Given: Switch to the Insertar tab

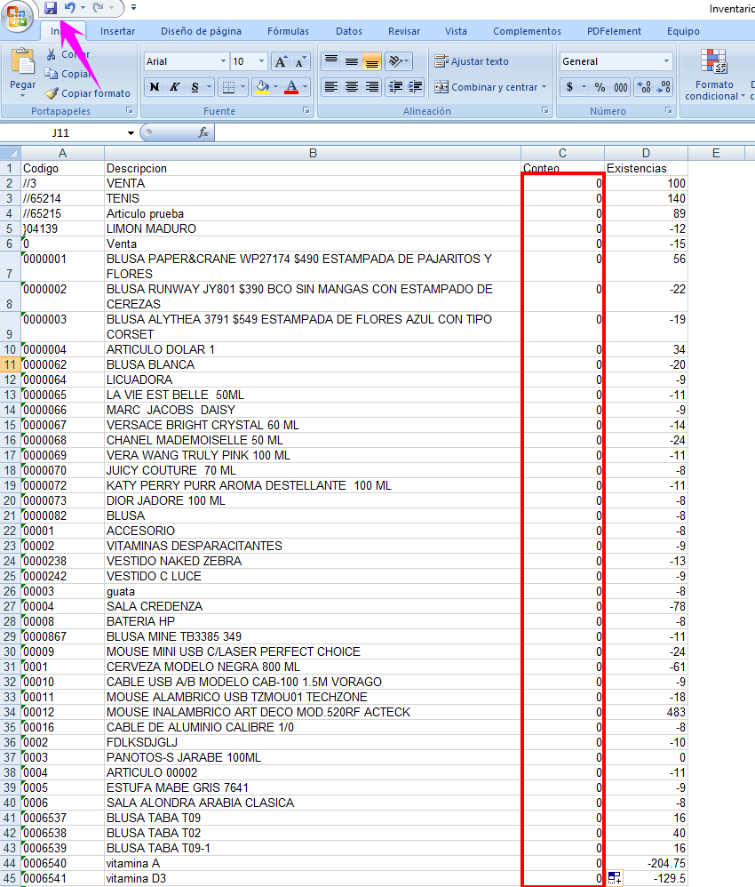Looking at the screenshot, I should [117, 31].
